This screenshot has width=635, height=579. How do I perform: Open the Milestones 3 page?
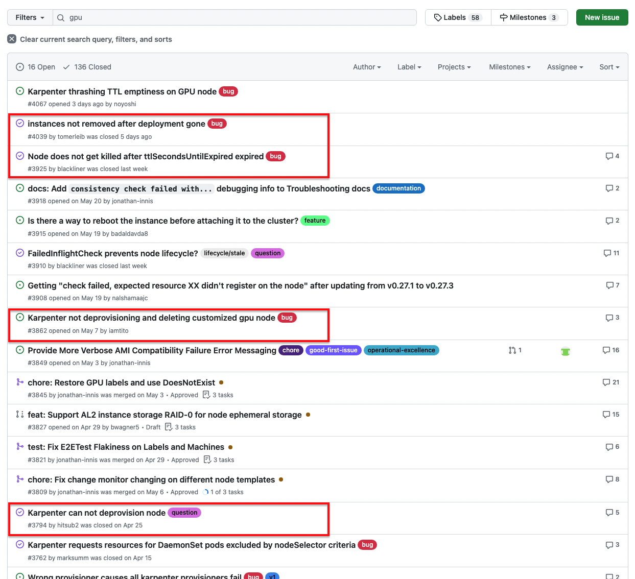(x=529, y=17)
